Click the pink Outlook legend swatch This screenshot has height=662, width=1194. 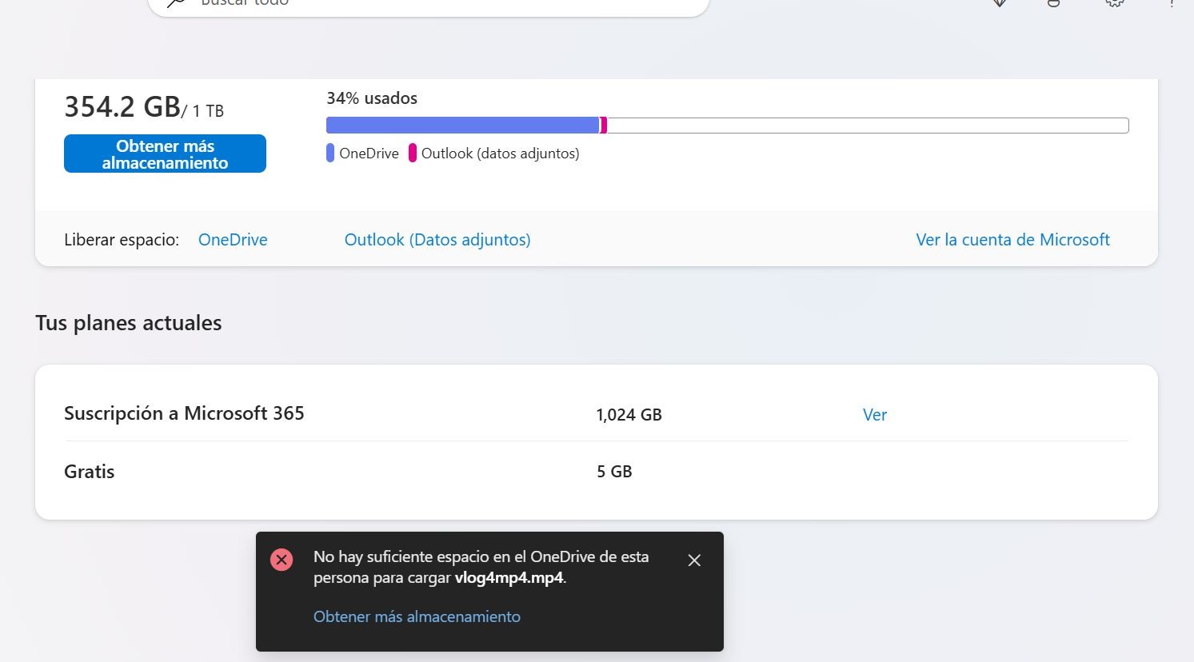pyautogui.click(x=413, y=153)
